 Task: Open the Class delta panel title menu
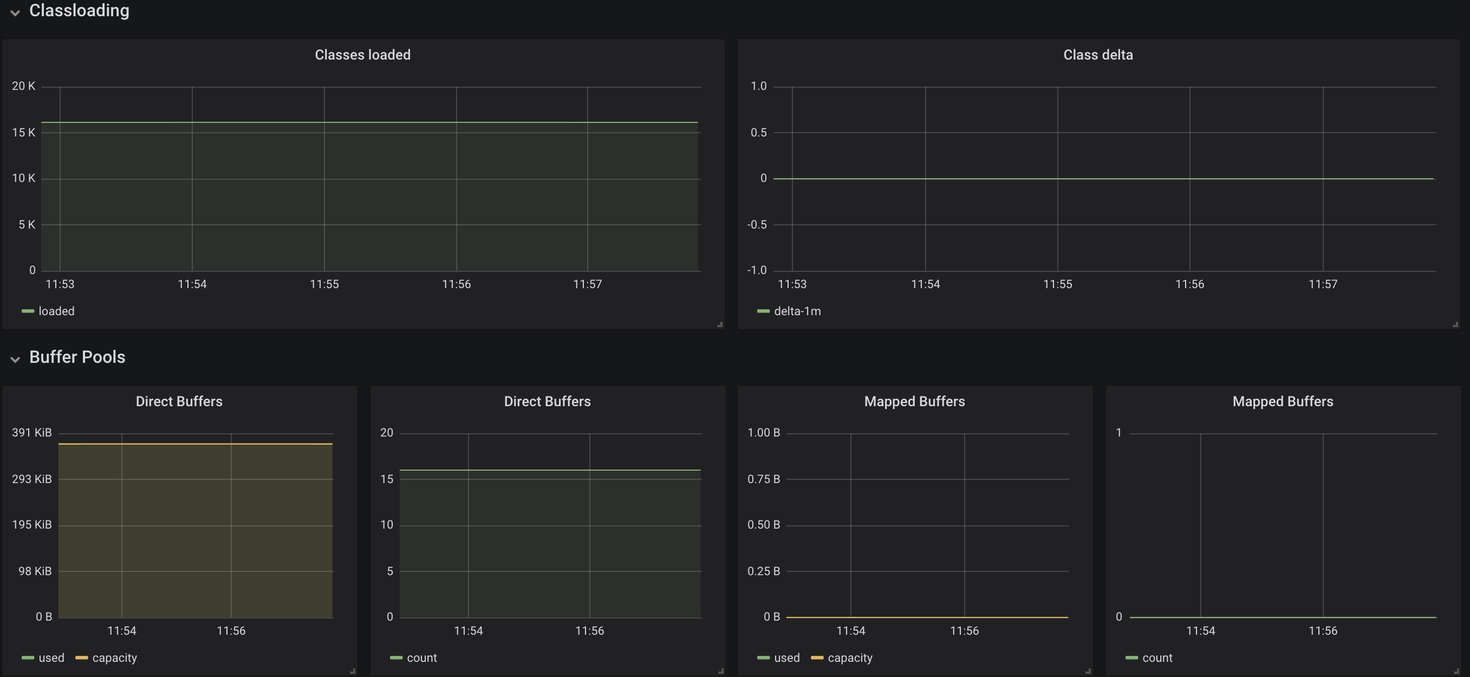click(x=1097, y=55)
